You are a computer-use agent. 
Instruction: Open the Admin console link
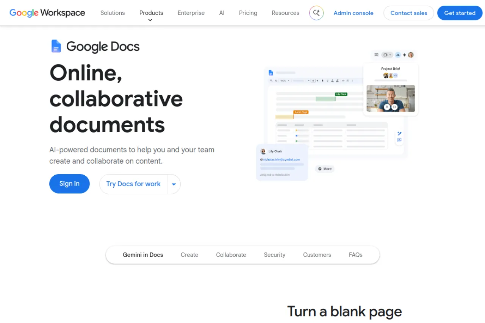click(x=354, y=13)
